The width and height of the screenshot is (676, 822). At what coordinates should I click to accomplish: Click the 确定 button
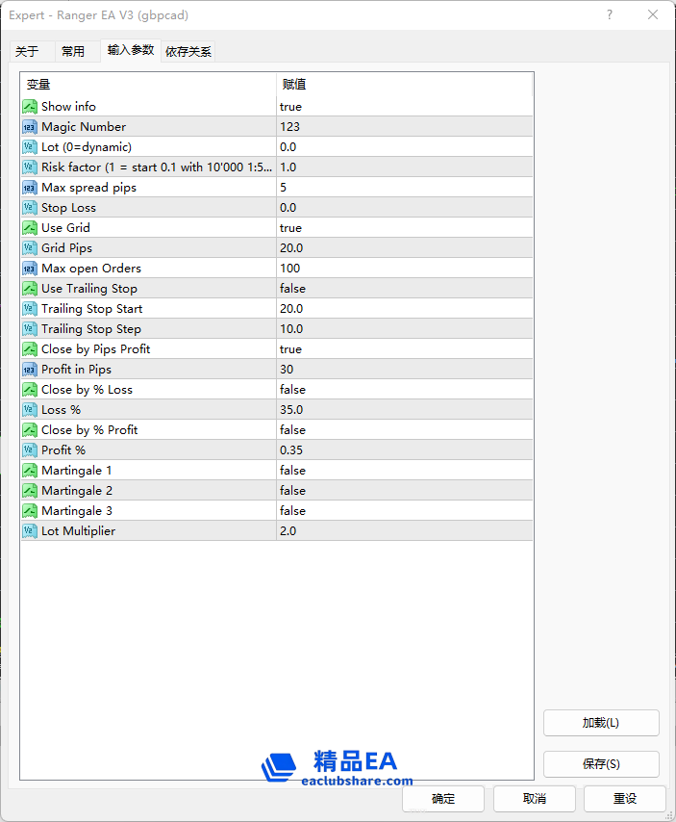point(443,799)
